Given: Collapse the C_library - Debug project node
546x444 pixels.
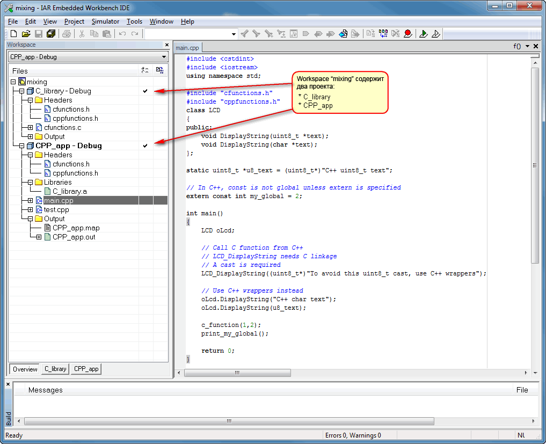Looking at the screenshot, I should [x=21, y=91].
